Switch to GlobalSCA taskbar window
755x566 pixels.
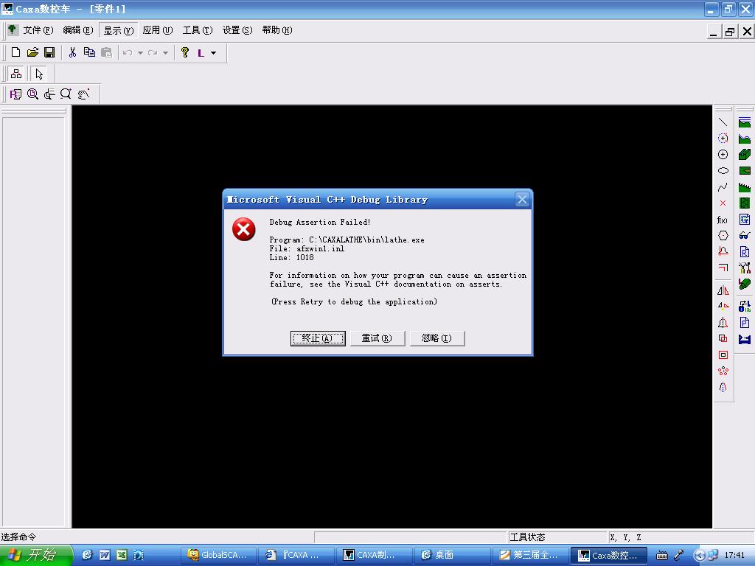coord(218,555)
